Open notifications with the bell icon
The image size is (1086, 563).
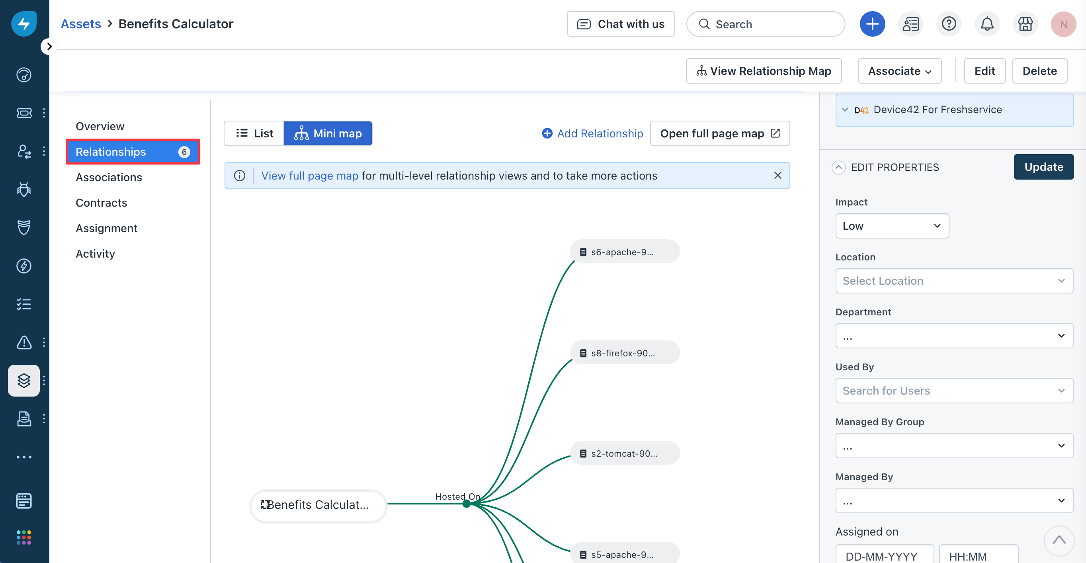pyautogui.click(x=987, y=23)
